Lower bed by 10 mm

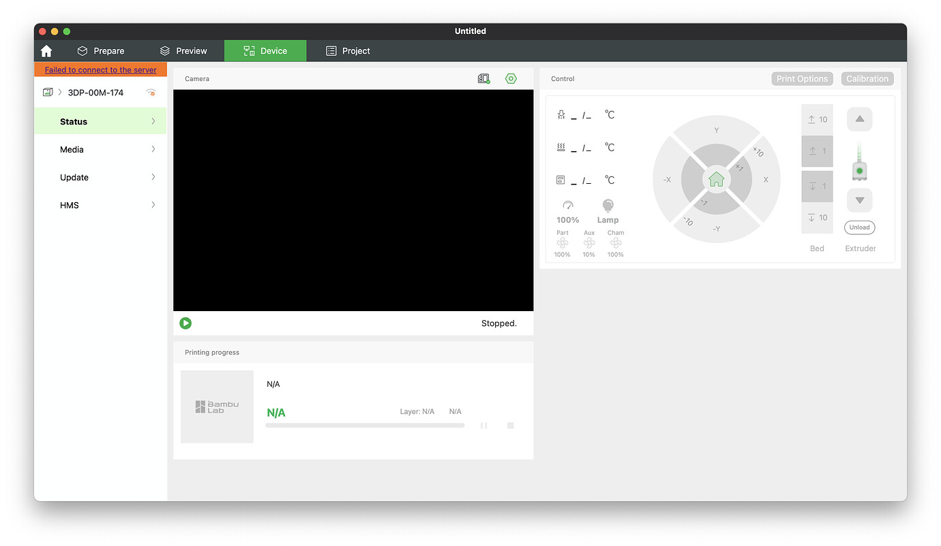pos(817,218)
